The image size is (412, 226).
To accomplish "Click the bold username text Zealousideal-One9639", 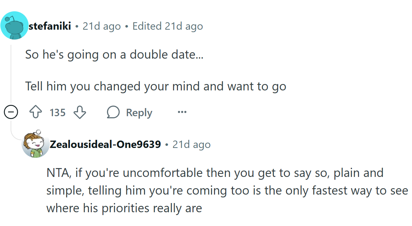I will click(x=105, y=144).
